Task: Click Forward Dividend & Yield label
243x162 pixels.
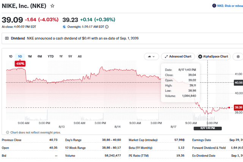Action: (x=209, y=148)
